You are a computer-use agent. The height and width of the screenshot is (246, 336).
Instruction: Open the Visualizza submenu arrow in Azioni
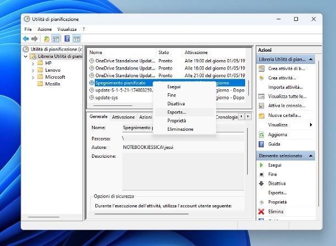(311, 125)
